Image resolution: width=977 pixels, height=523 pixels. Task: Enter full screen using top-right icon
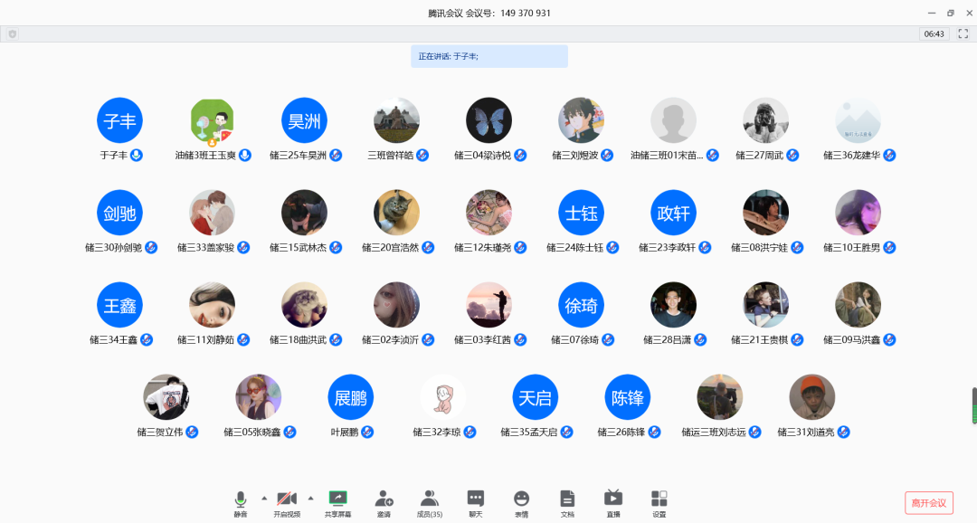963,33
